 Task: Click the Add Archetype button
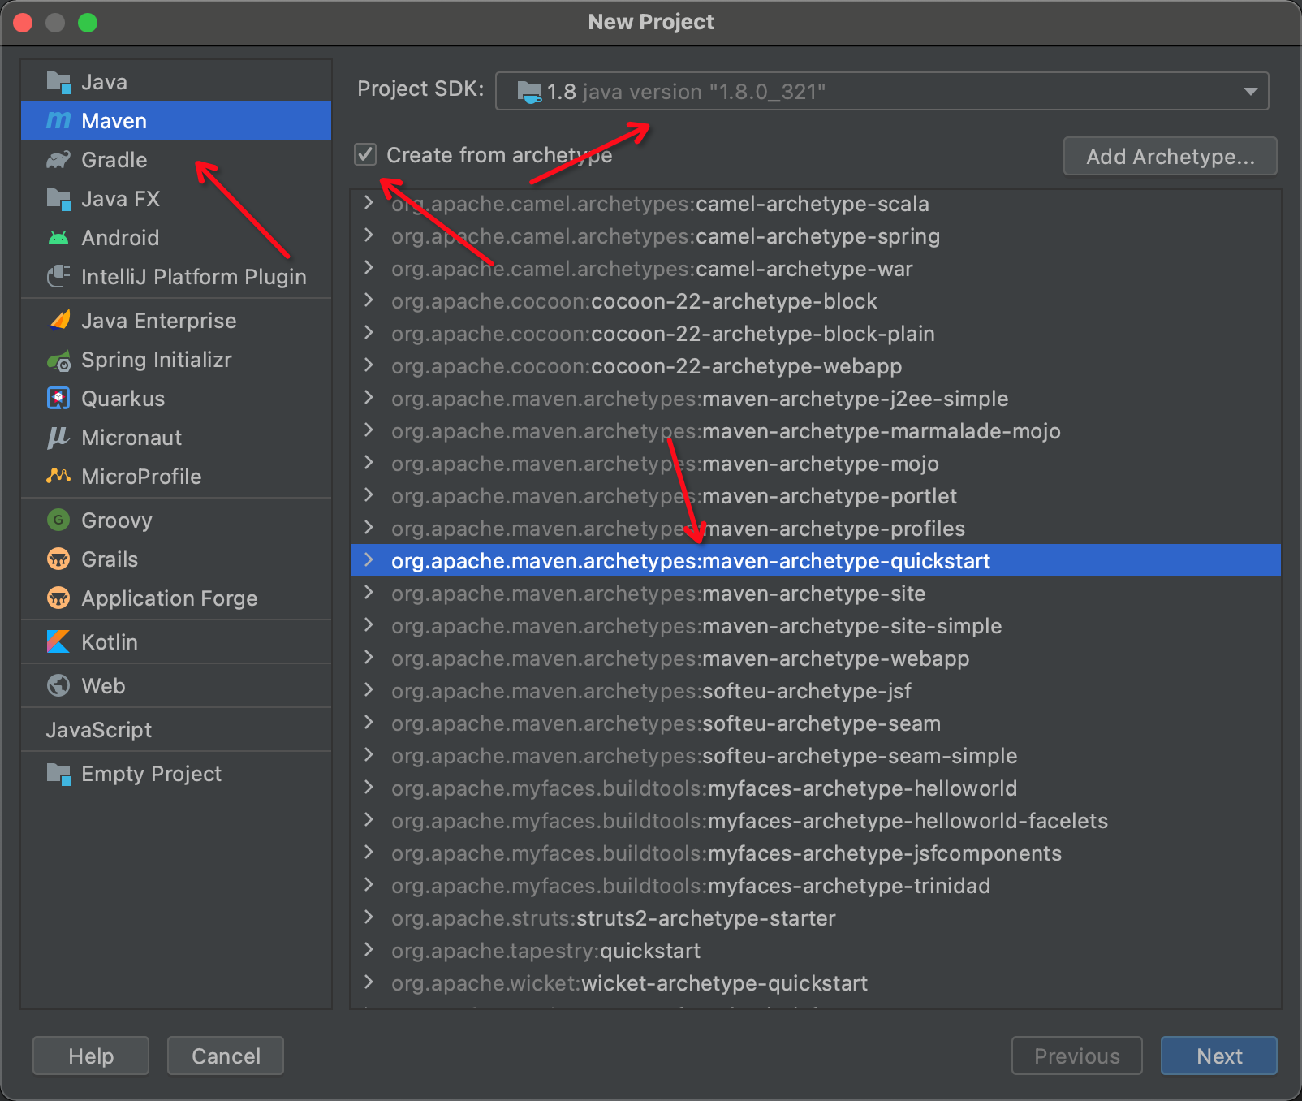(x=1170, y=156)
